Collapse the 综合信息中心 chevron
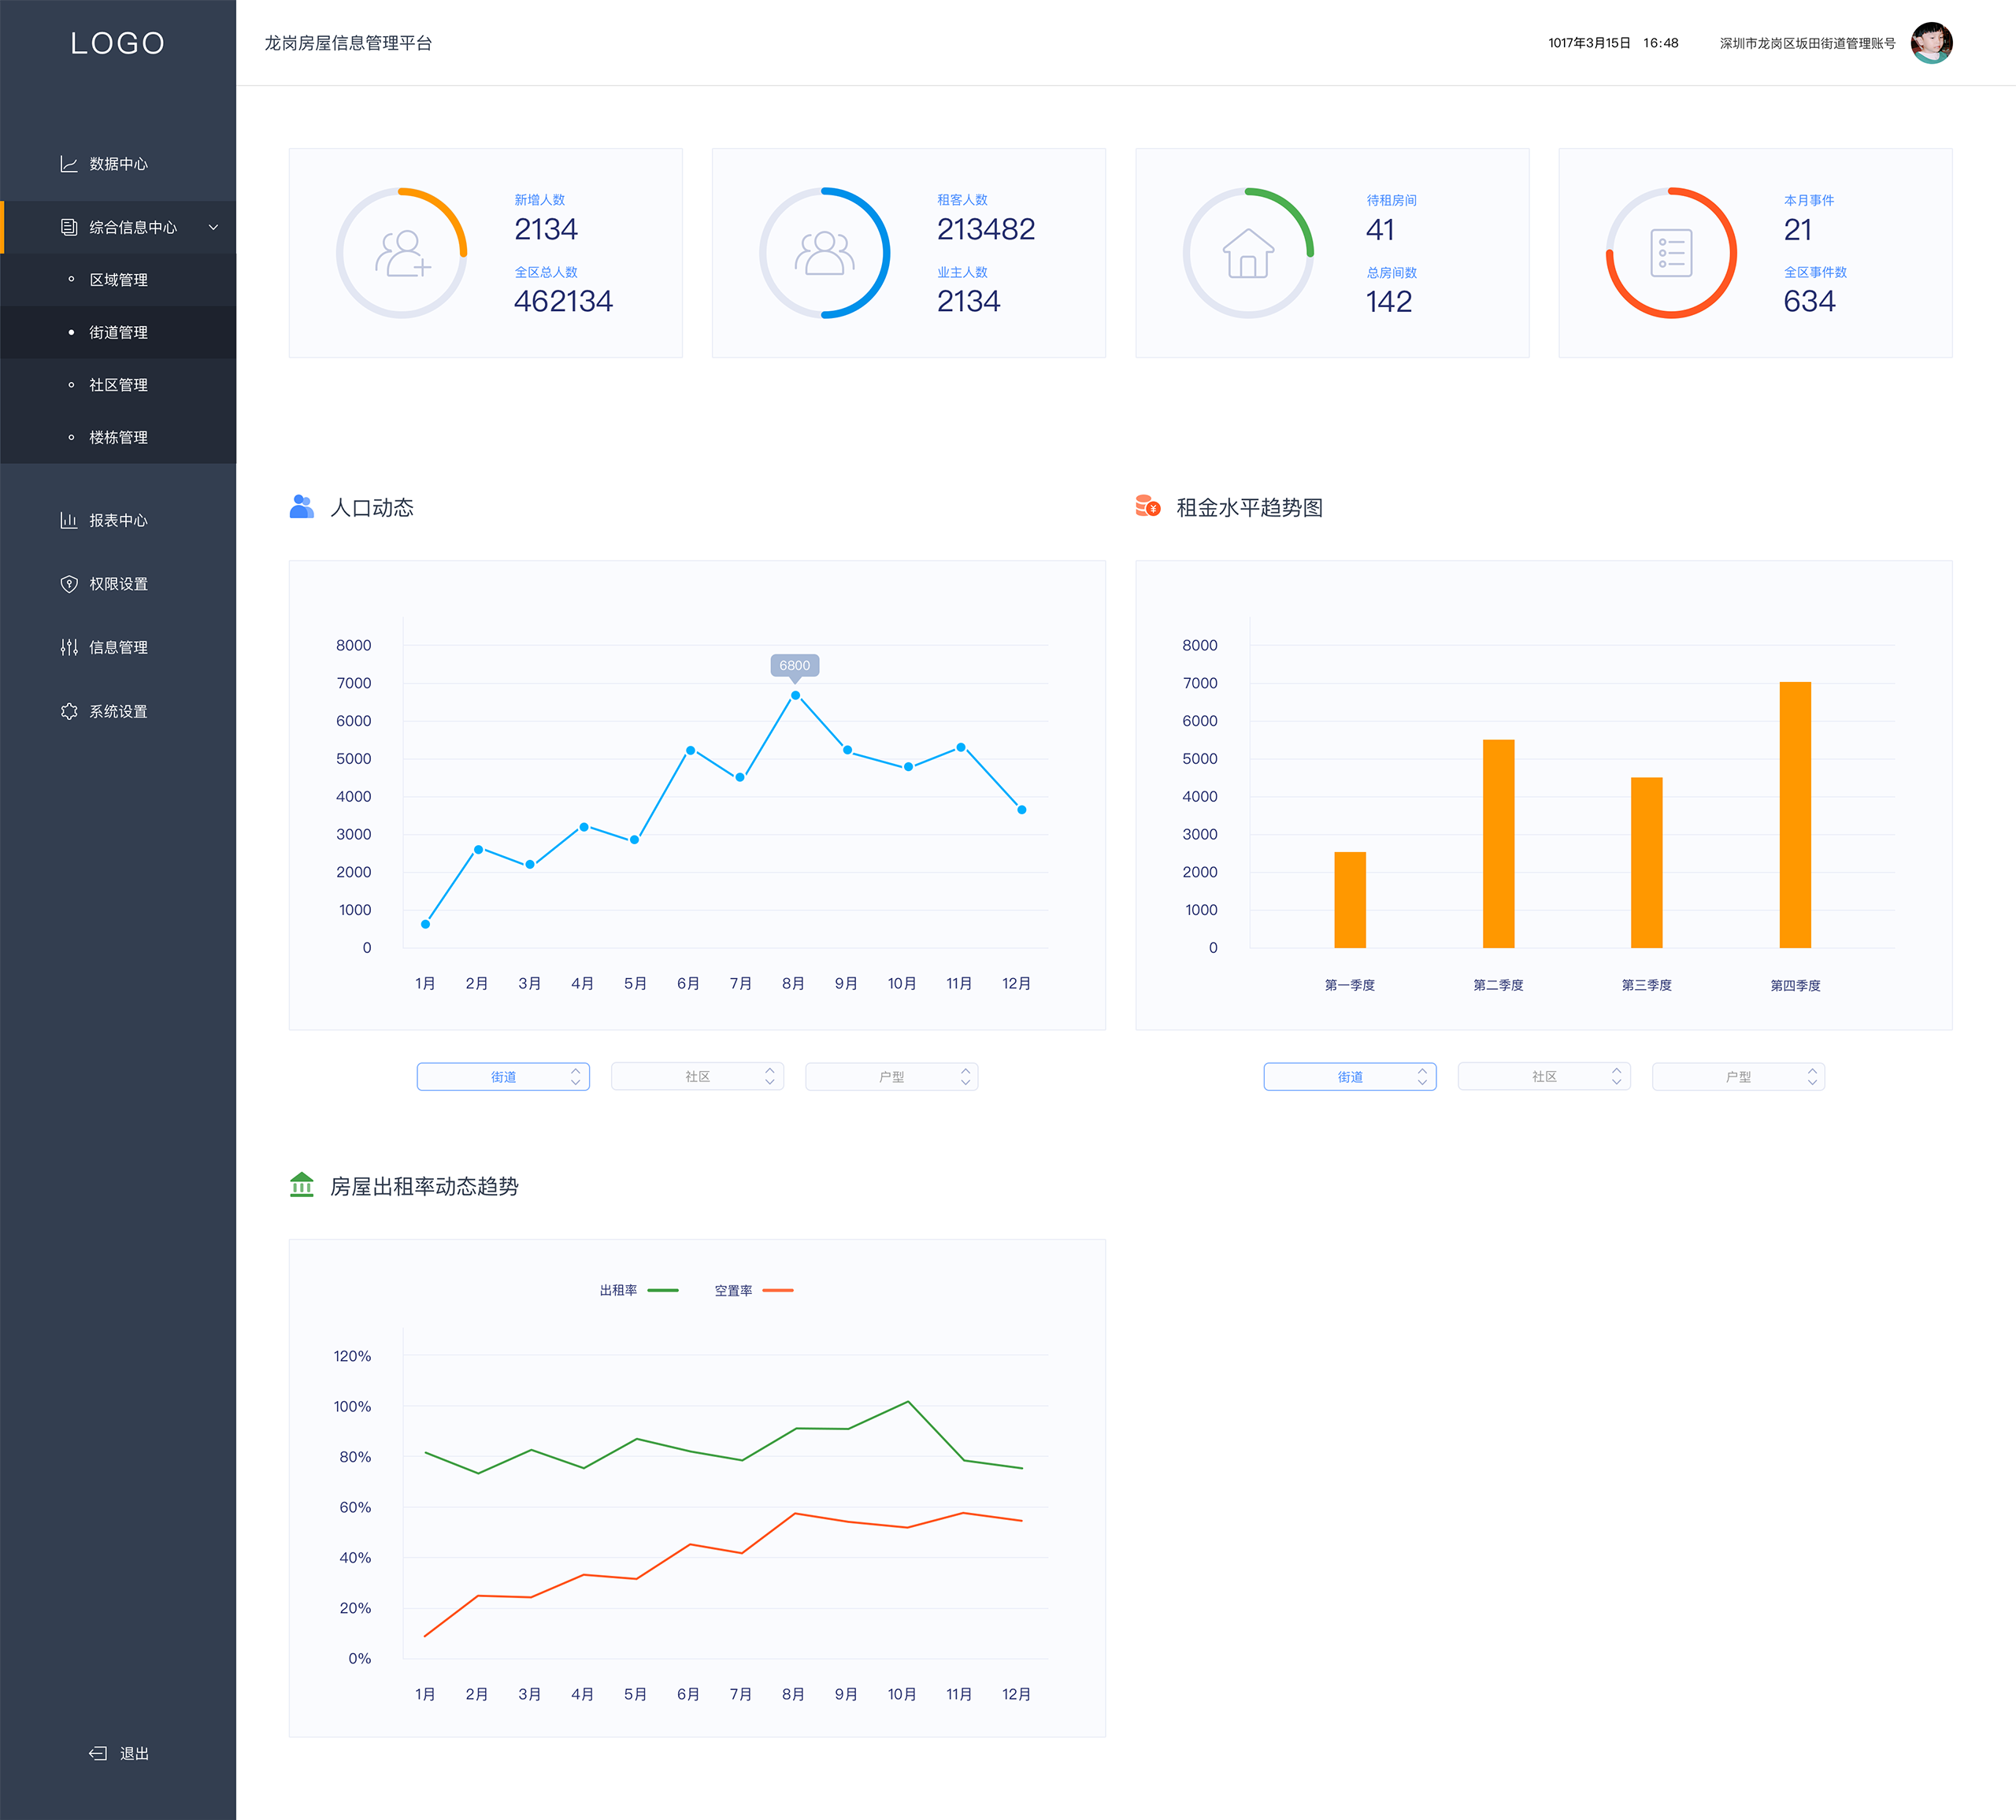2016x1820 pixels. [213, 227]
